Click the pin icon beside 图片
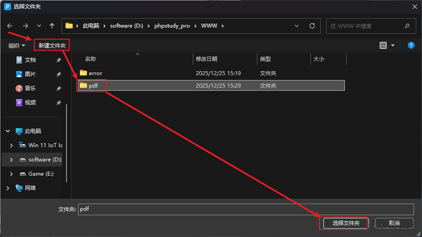422x237 pixels. 59,74
